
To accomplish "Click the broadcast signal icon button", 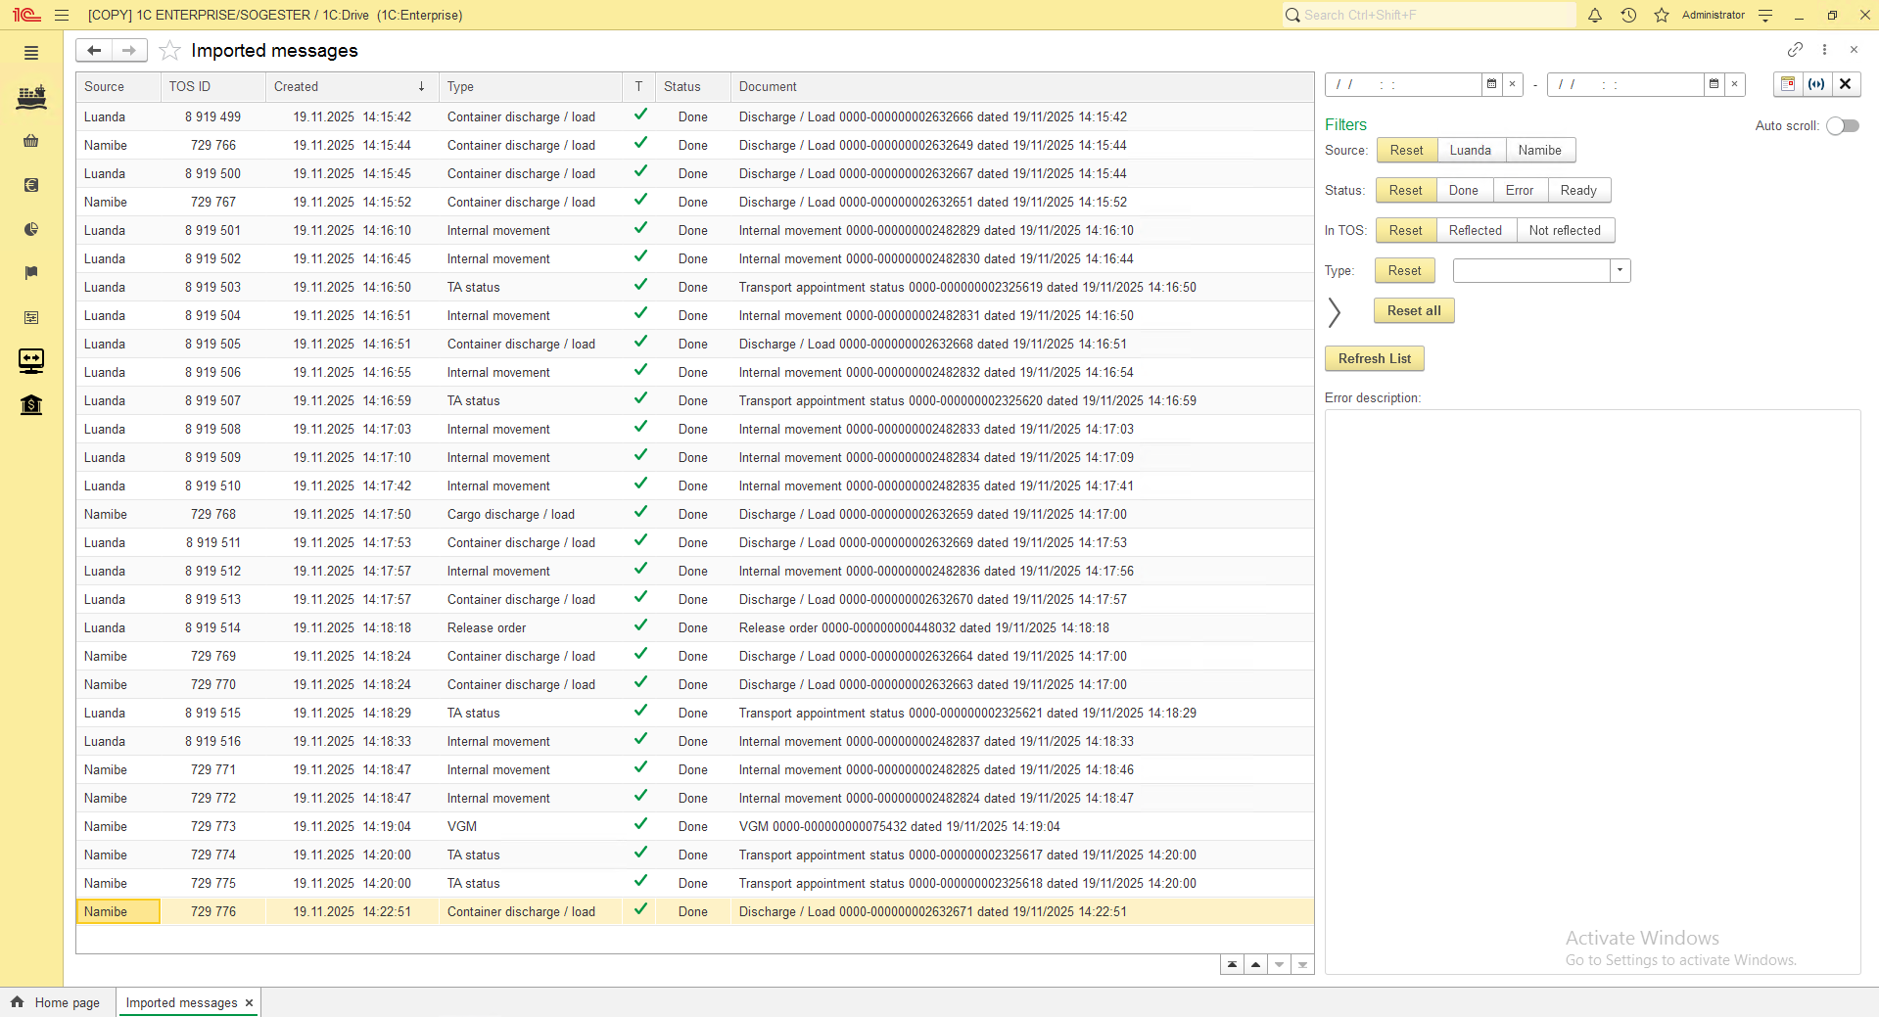I will pyautogui.click(x=1816, y=84).
